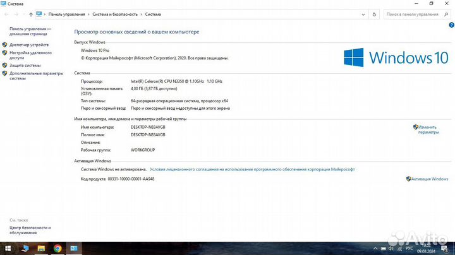Image resolution: width=455 pixels, height=255 pixels.
Task: Click shield icon beside Изменить параметры
Action: pyautogui.click(x=416, y=127)
